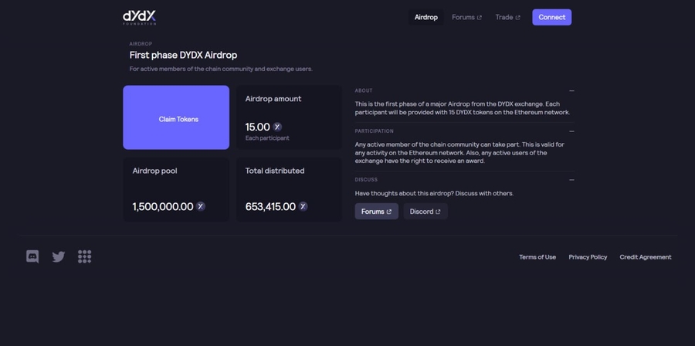
Task: Click the grid of dots icon in the footer
Action: 85,256
